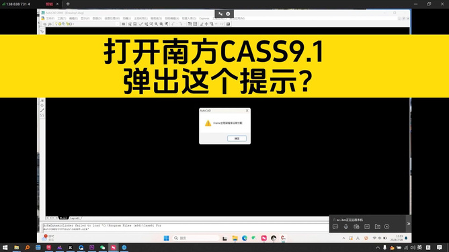Switch to the Model tab

click(x=63, y=218)
